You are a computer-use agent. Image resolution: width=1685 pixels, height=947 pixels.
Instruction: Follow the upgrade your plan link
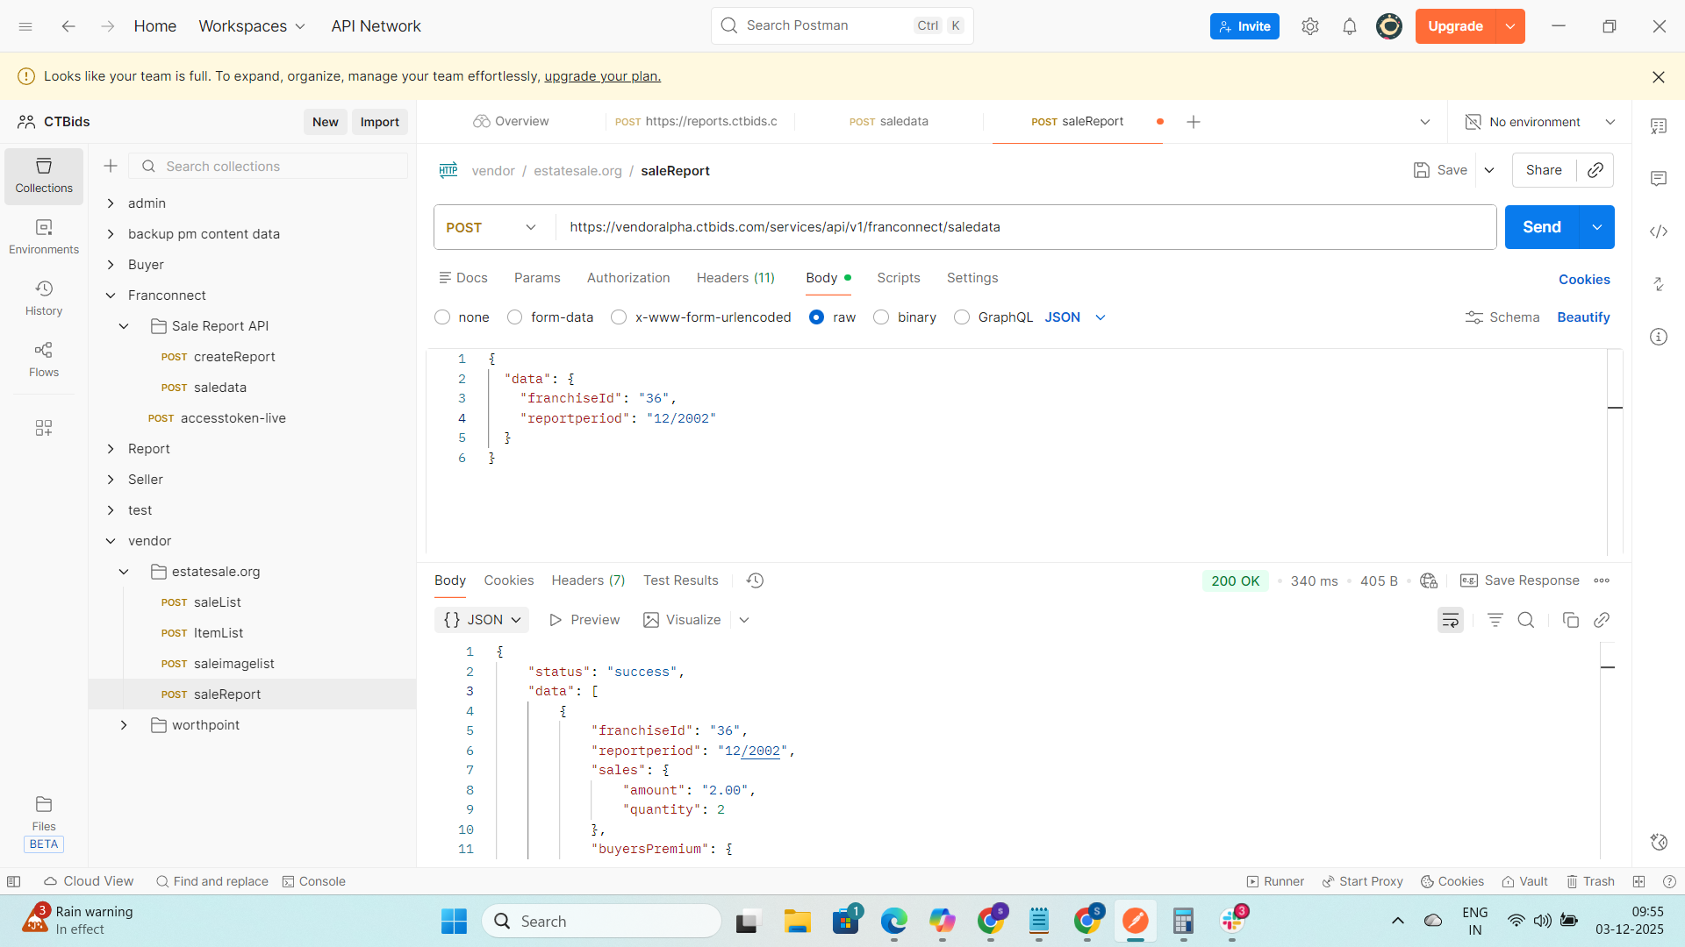pos(602,76)
